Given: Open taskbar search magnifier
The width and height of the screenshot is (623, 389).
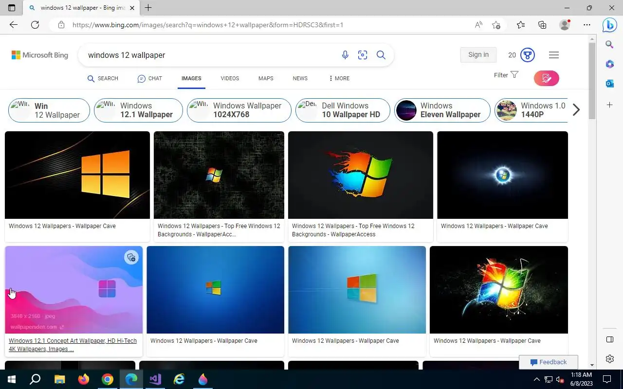Looking at the screenshot, I should [x=35, y=379].
